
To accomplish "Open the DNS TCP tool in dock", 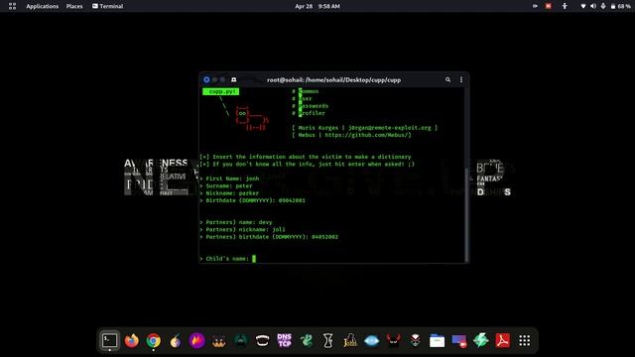I will 285,340.
